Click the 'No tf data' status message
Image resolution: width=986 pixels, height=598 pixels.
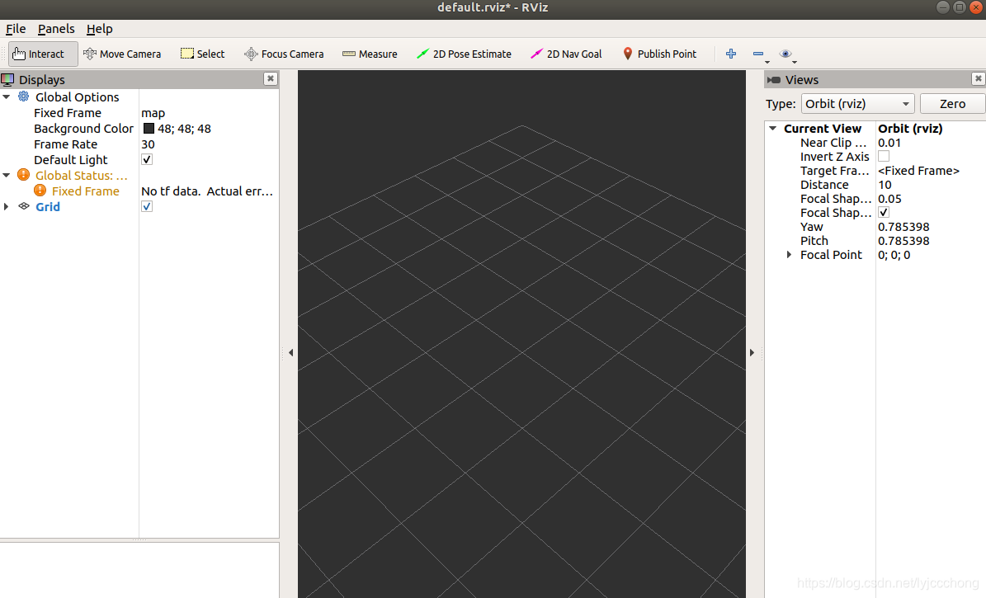pyautogui.click(x=207, y=191)
